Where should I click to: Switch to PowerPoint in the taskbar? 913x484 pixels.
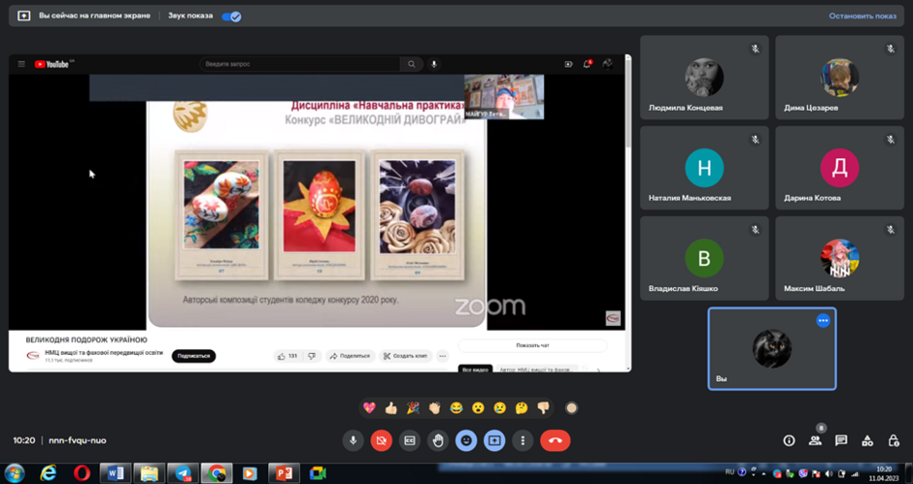click(x=285, y=473)
